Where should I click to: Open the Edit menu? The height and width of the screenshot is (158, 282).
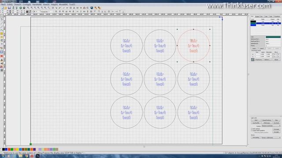click(x=10, y=4)
